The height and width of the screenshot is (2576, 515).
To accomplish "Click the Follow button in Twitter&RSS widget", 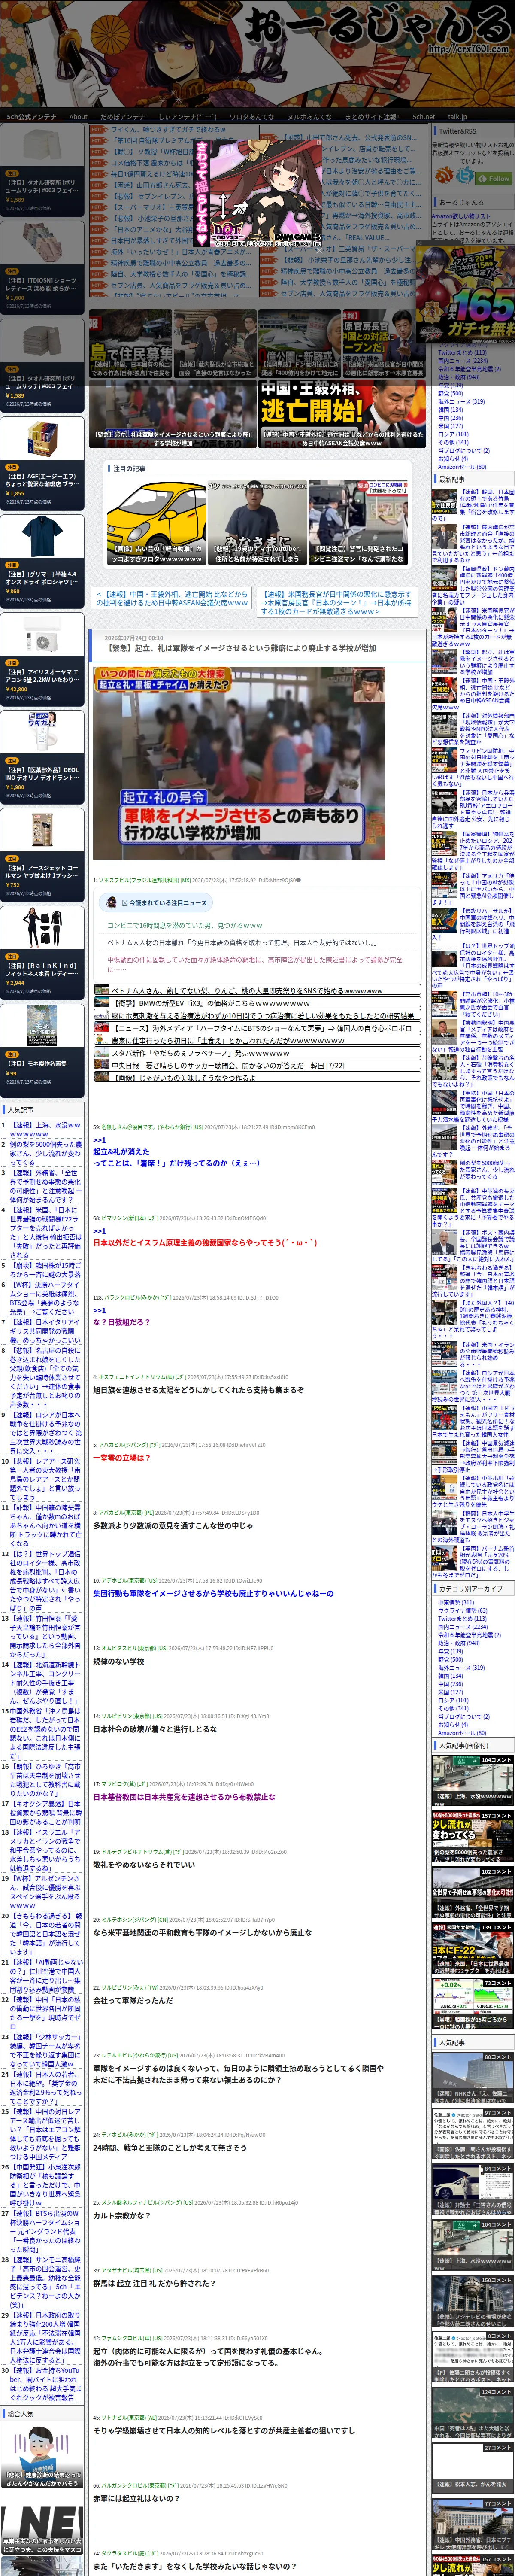I will pyautogui.click(x=494, y=178).
